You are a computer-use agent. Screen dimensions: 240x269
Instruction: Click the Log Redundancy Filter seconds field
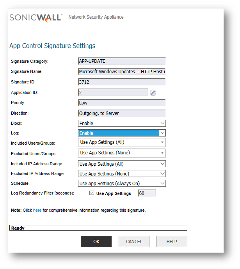click(147, 193)
